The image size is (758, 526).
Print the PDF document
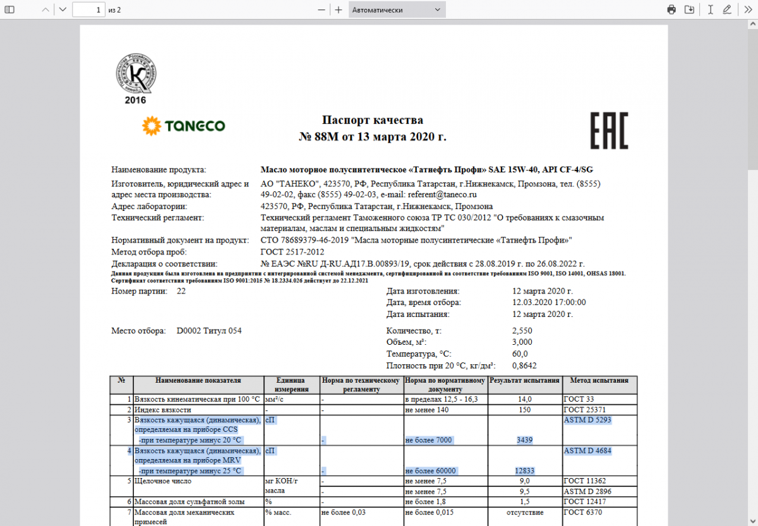(671, 9)
